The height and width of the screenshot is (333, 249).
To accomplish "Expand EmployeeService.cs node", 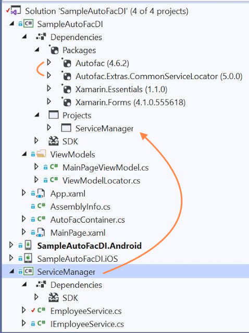I will 24,310.
